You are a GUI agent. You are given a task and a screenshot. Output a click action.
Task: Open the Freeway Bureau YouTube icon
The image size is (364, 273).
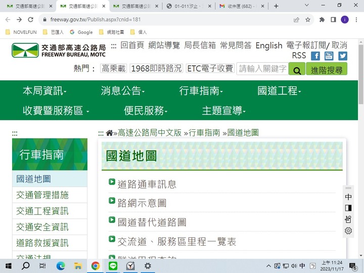(x=329, y=56)
